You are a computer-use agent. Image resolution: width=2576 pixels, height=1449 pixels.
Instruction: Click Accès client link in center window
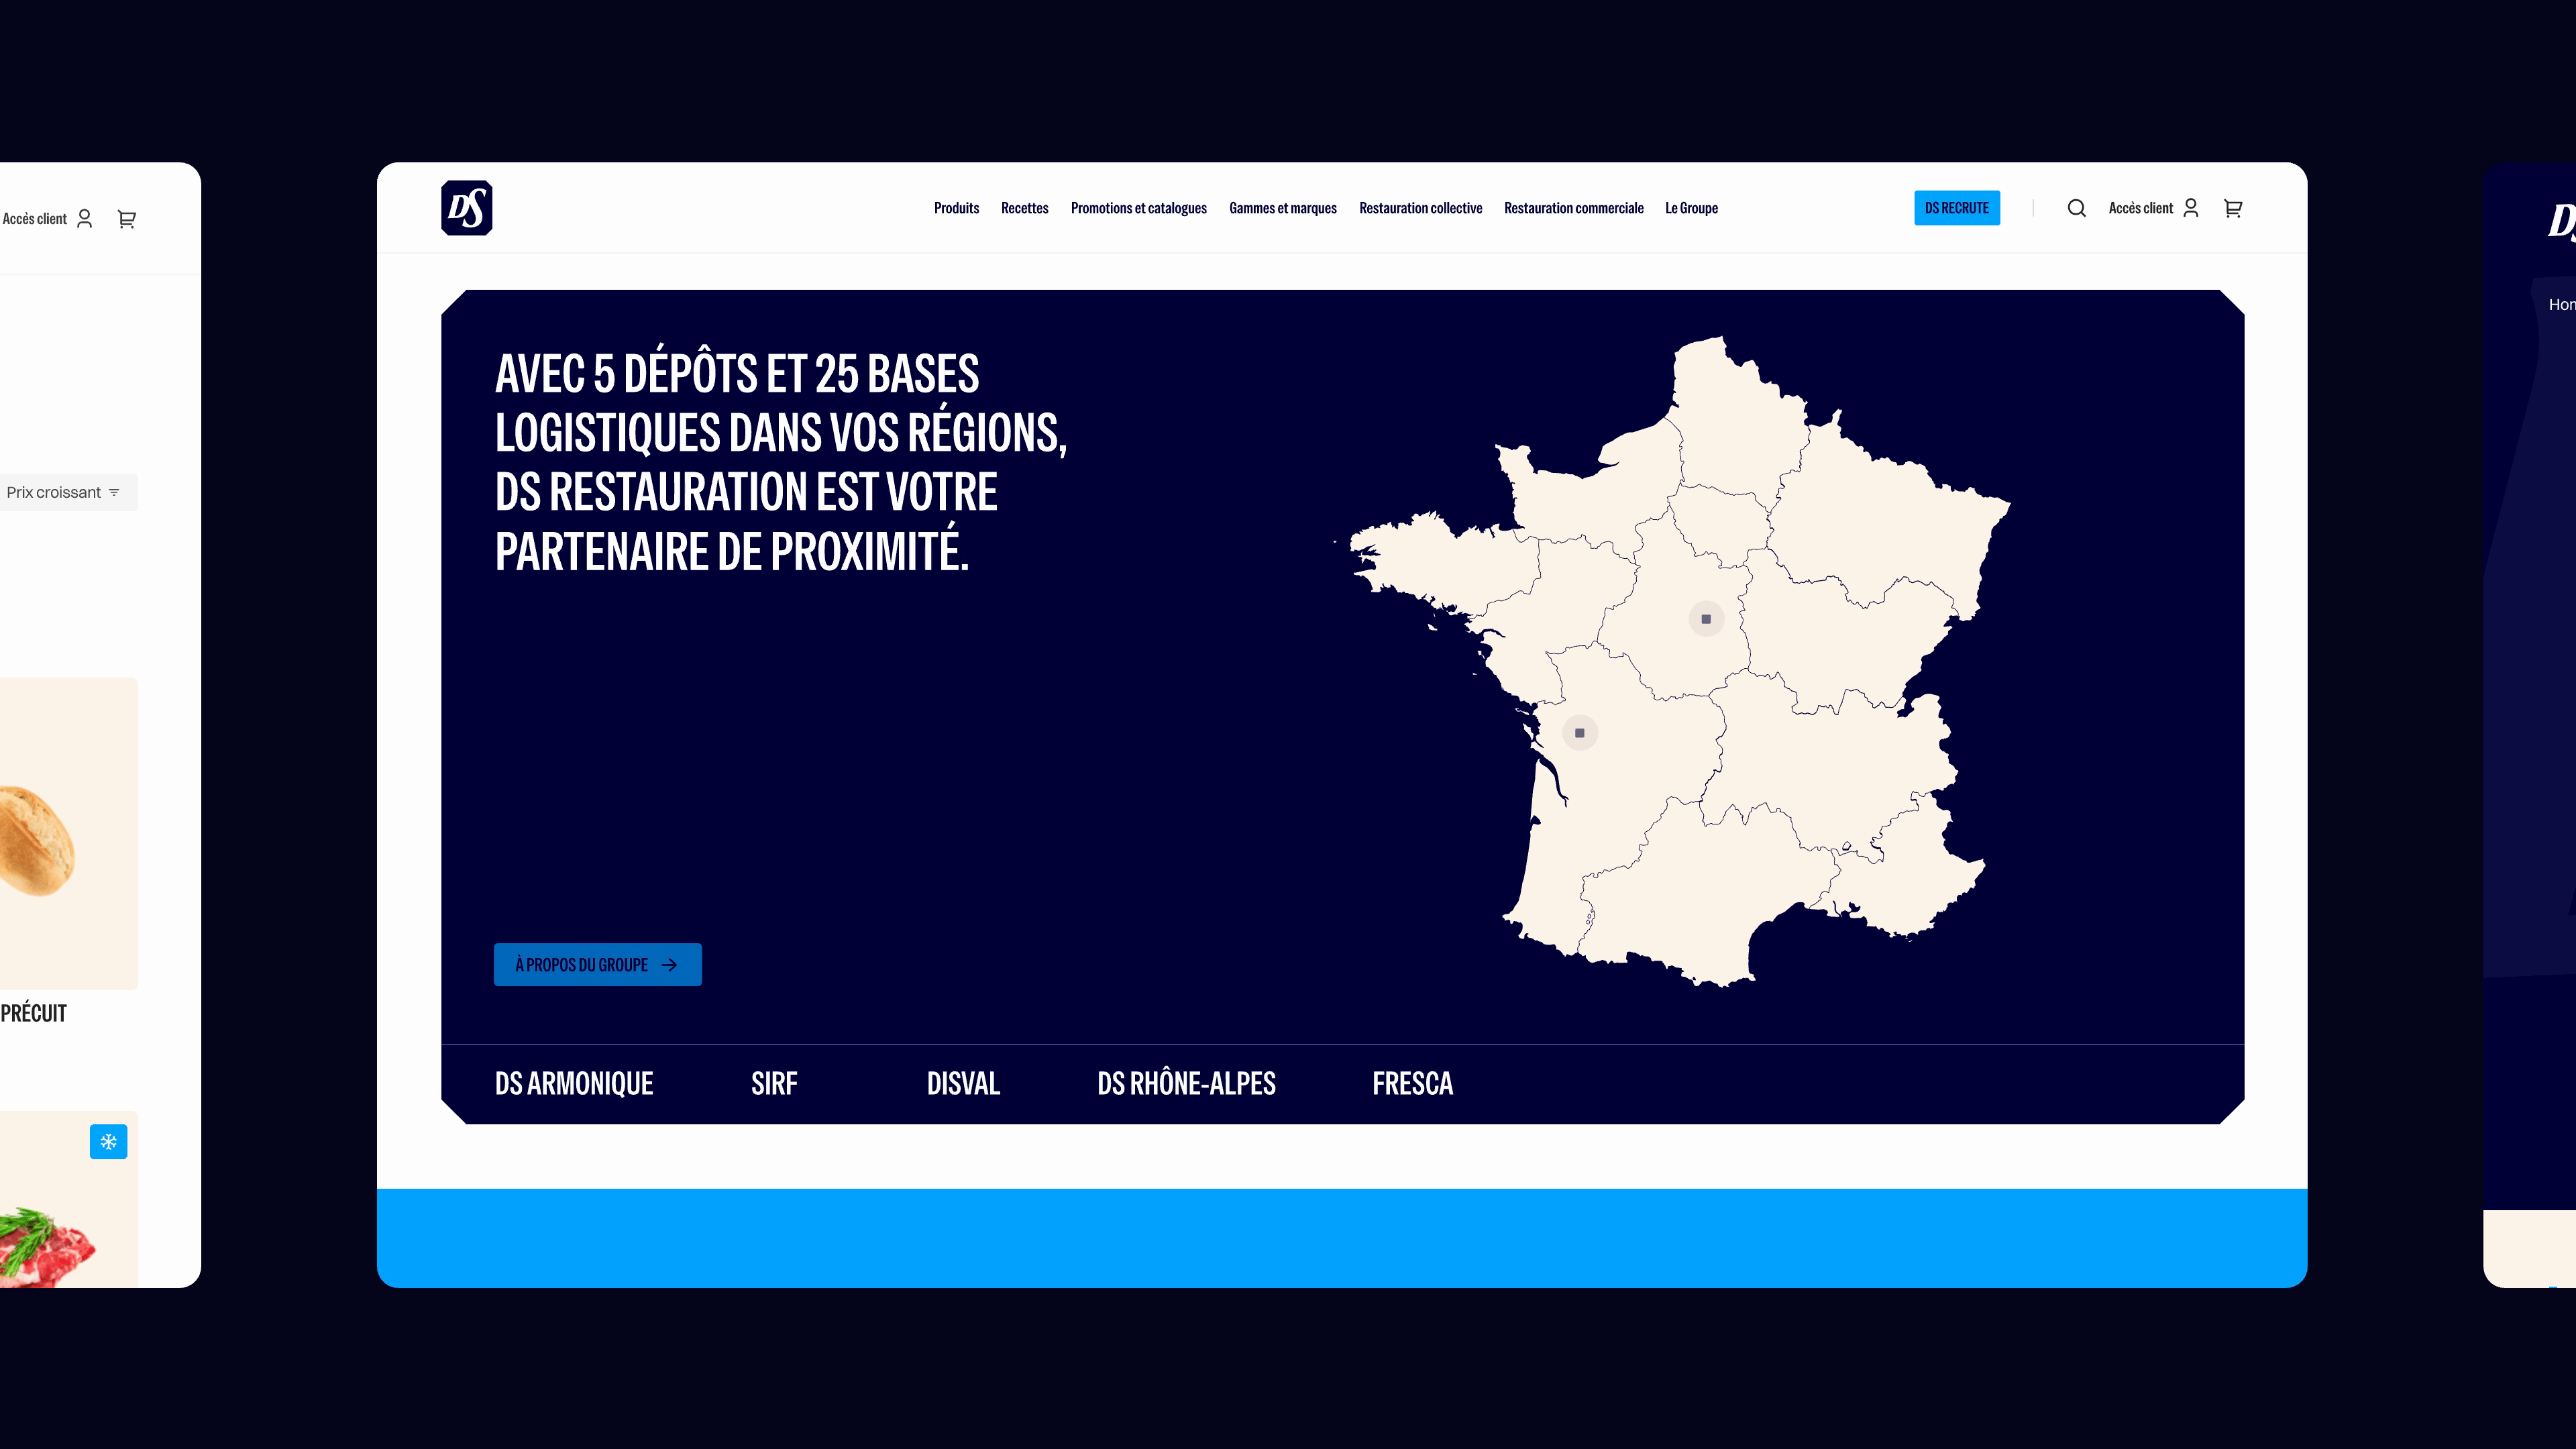click(x=2141, y=208)
